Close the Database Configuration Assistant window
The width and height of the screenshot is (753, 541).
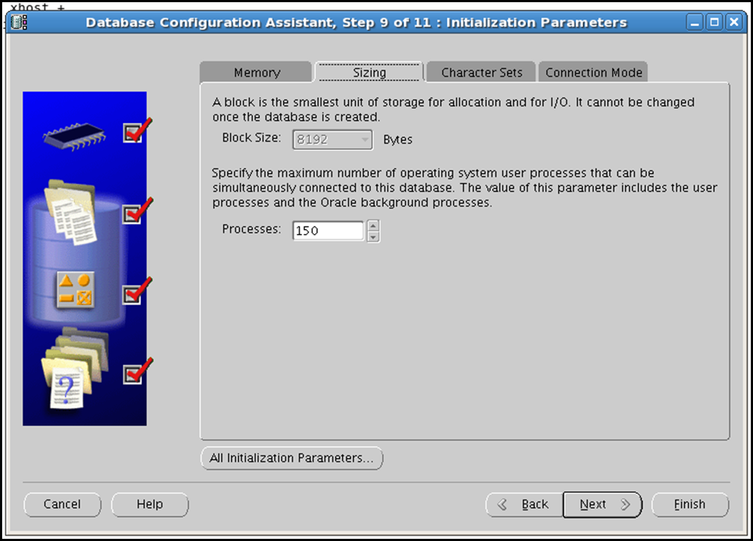coord(734,22)
